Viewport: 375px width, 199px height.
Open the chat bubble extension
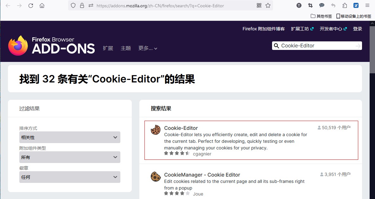pyautogui.click(x=322, y=5)
